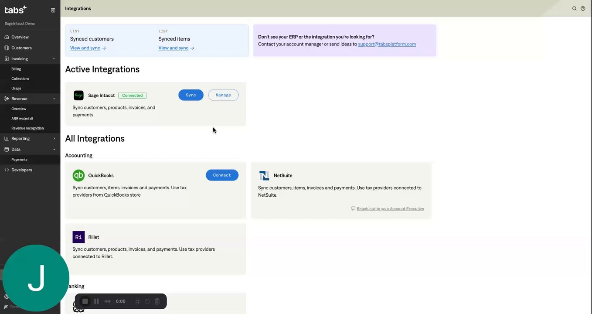The width and height of the screenshot is (592, 314).
Task: Expand the Reporting section chevron
Action: point(54,139)
